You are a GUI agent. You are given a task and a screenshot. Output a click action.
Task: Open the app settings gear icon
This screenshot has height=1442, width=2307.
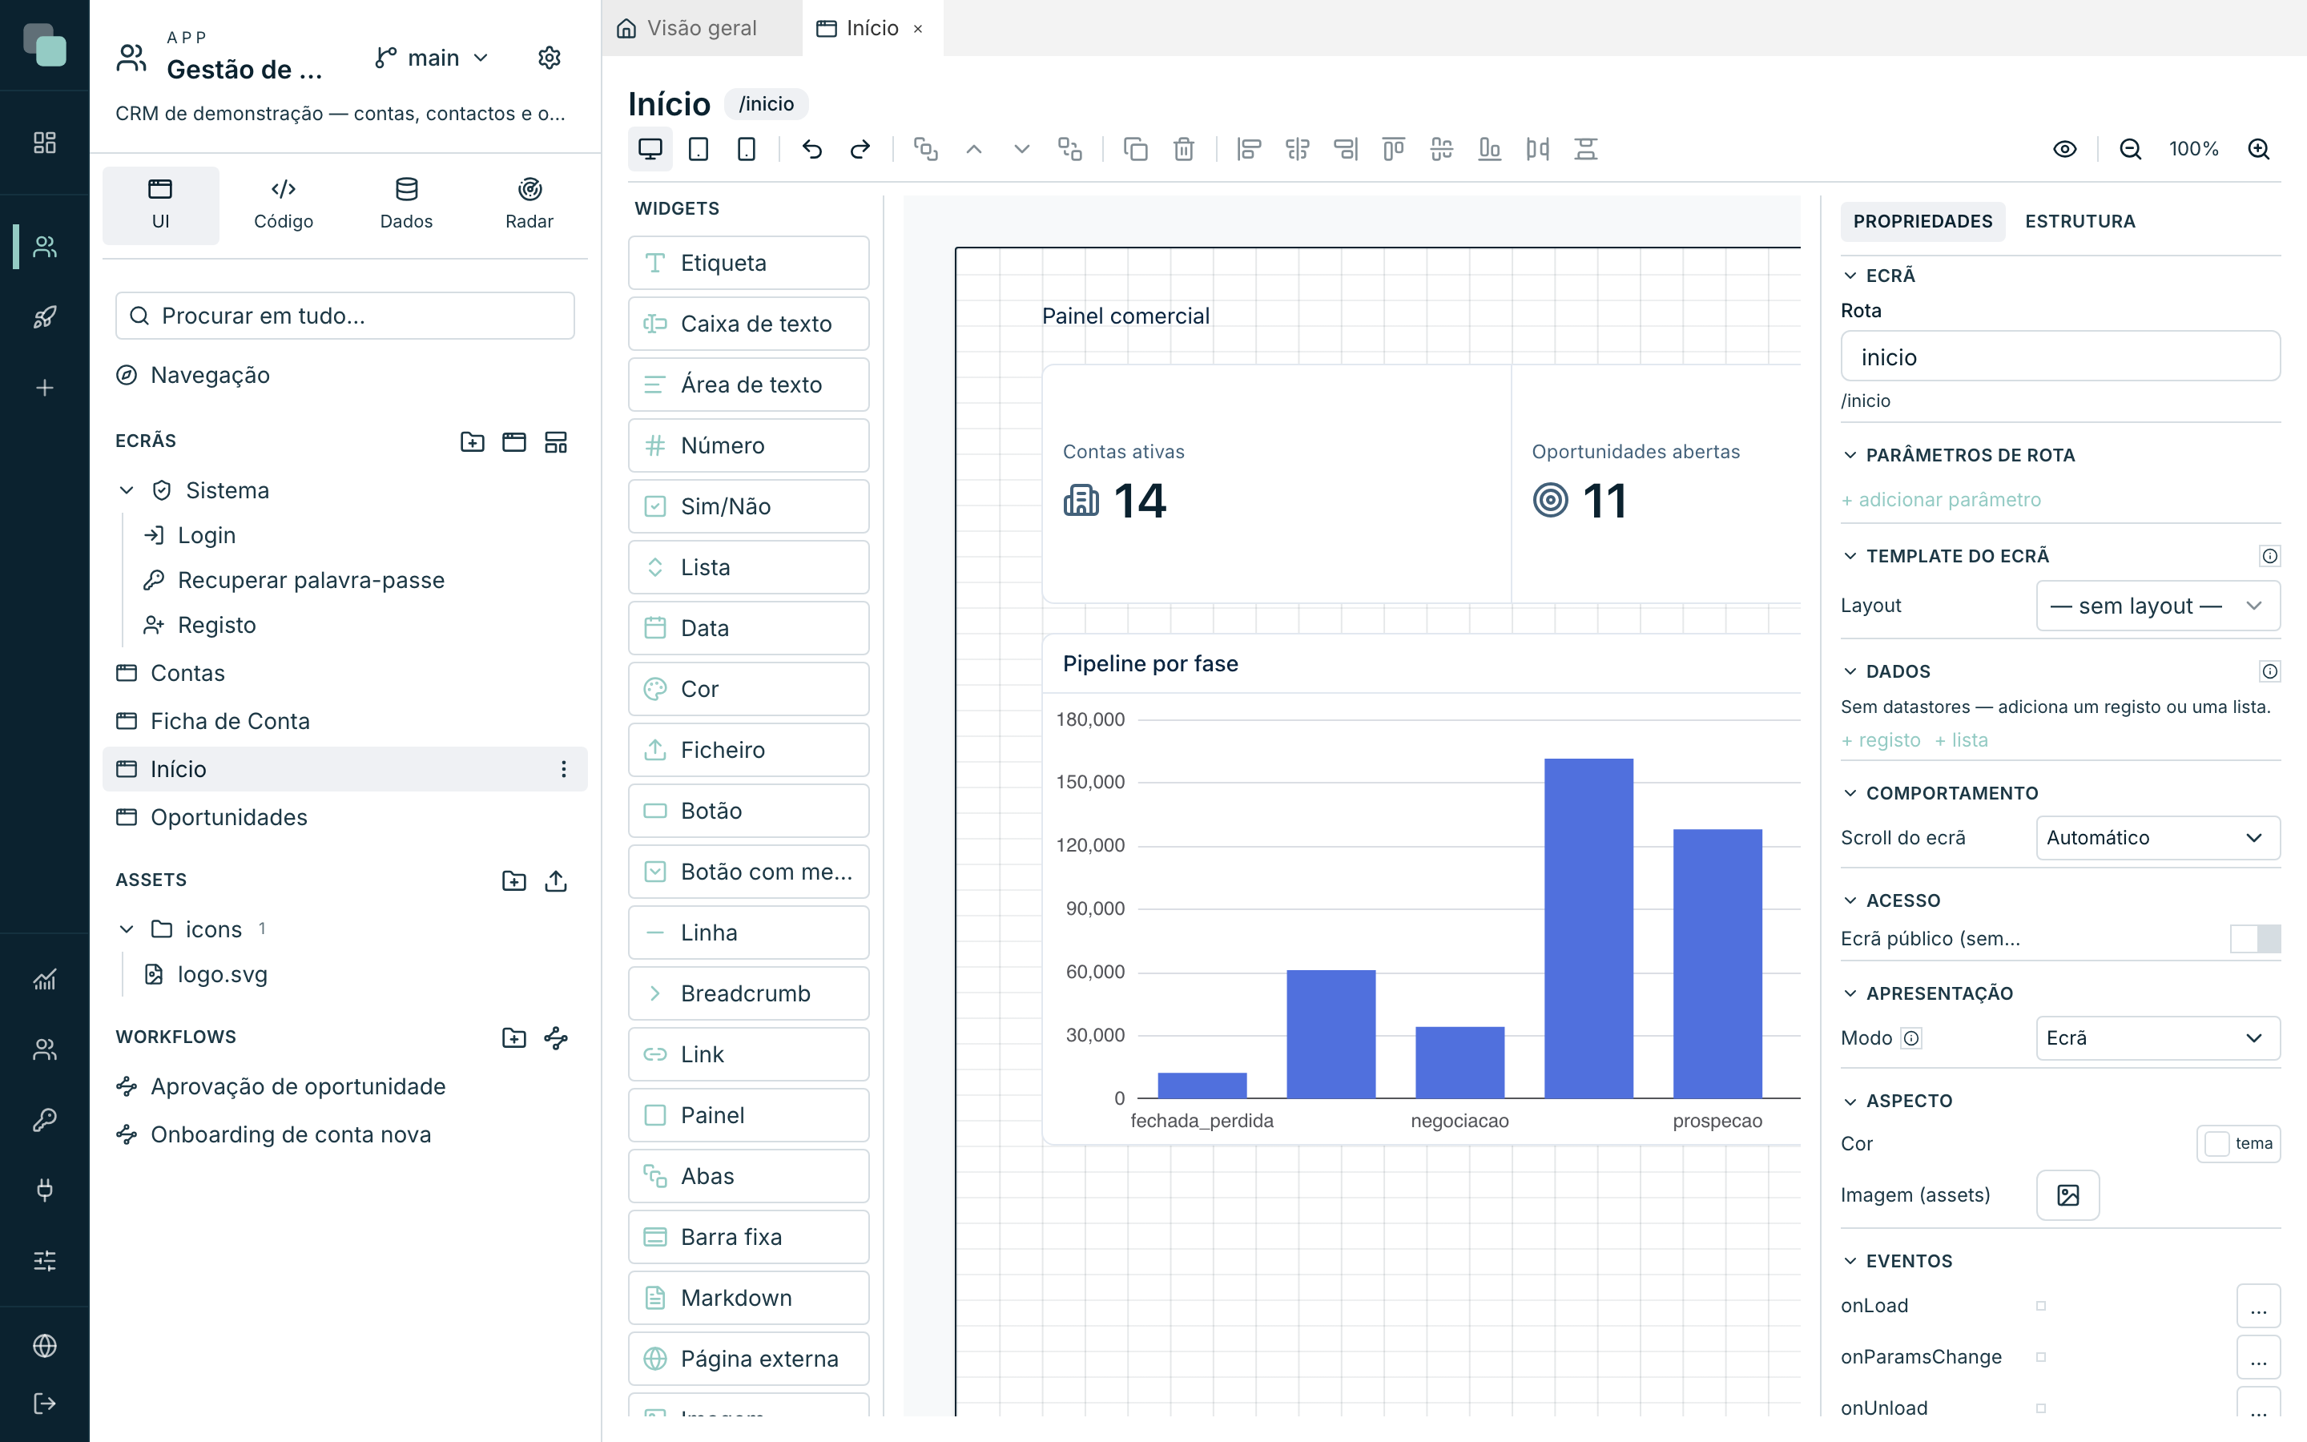[x=549, y=58]
